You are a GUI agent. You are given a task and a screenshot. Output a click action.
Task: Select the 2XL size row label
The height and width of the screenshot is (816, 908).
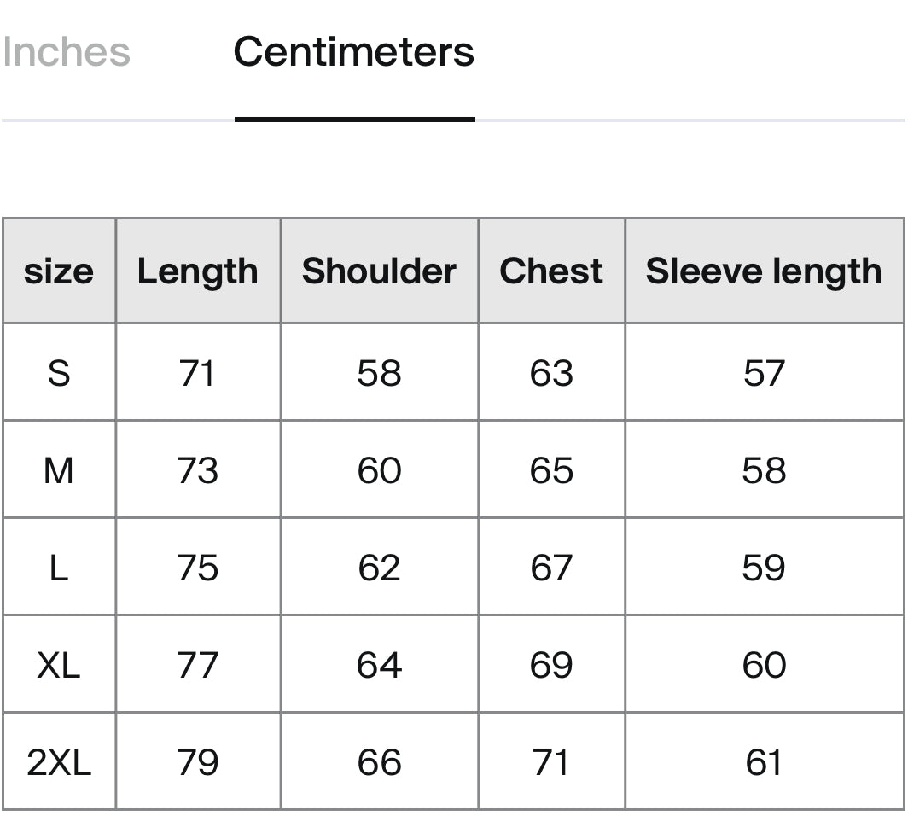(59, 761)
